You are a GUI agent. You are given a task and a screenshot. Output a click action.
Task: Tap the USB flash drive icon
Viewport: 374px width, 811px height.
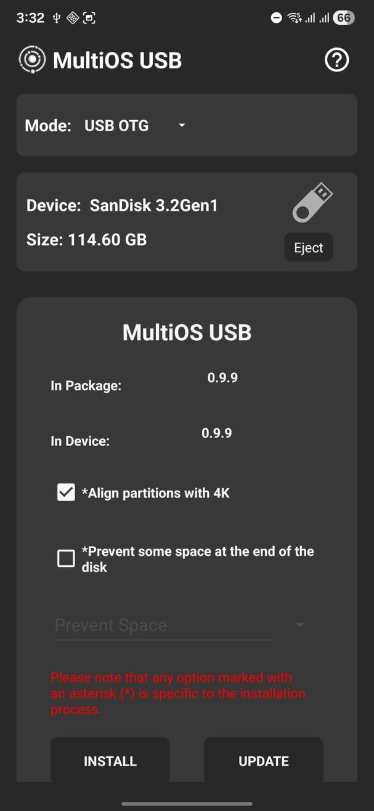pyautogui.click(x=312, y=202)
